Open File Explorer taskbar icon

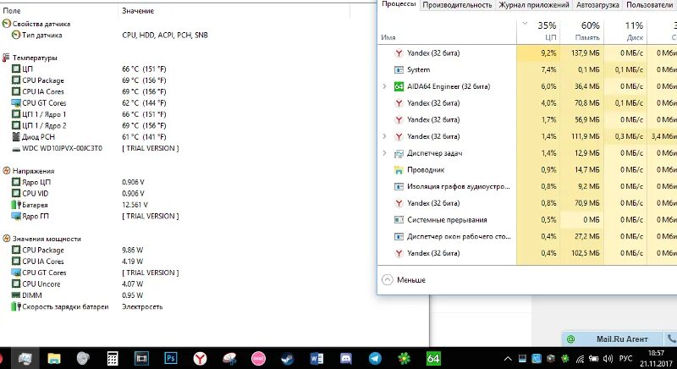point(54,358)
